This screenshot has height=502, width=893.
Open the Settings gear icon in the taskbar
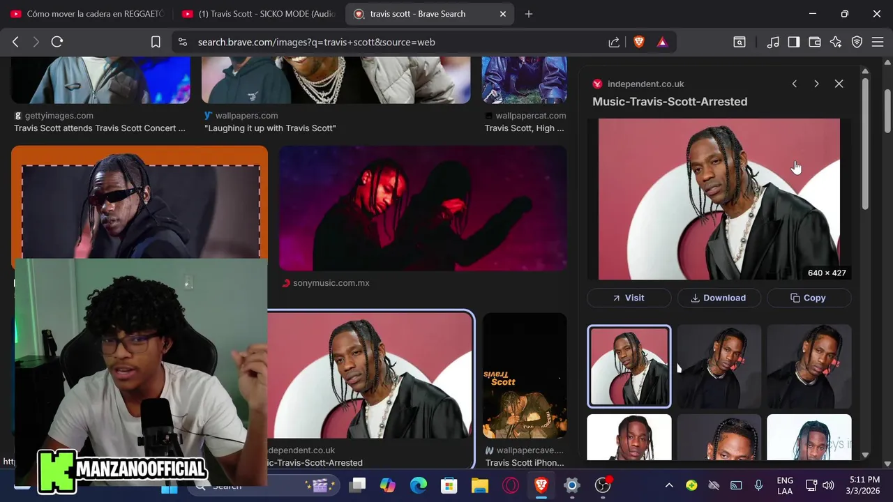click(572, 485)
